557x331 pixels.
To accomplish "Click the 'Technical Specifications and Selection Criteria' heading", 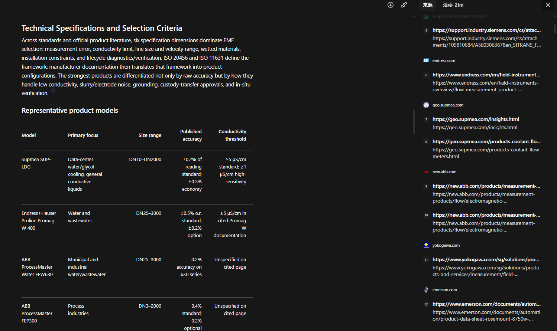I will point(102,28).
